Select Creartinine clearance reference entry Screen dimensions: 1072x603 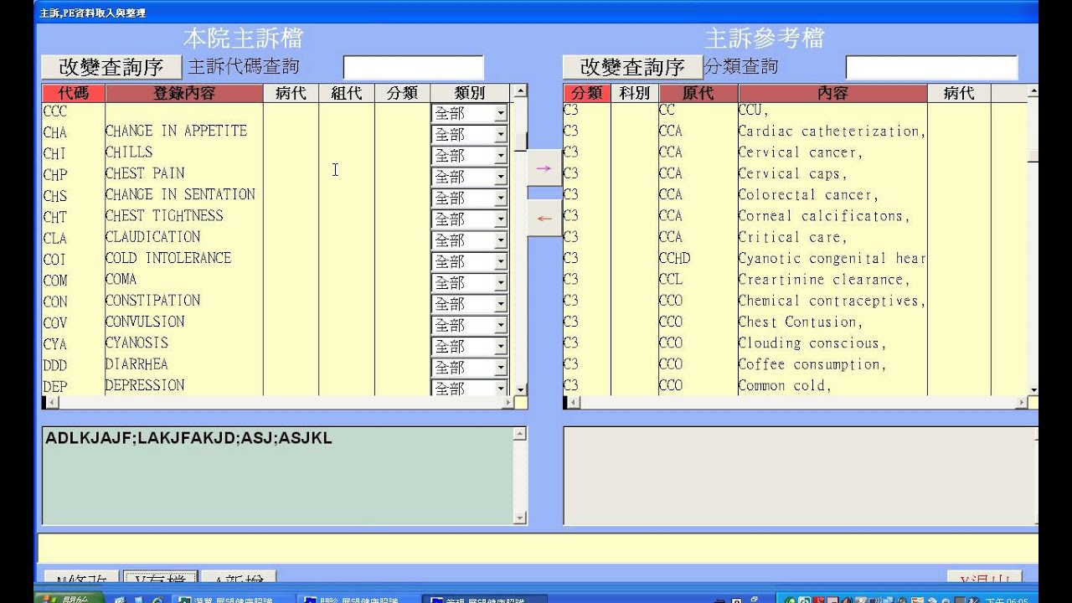coord(824,280)
